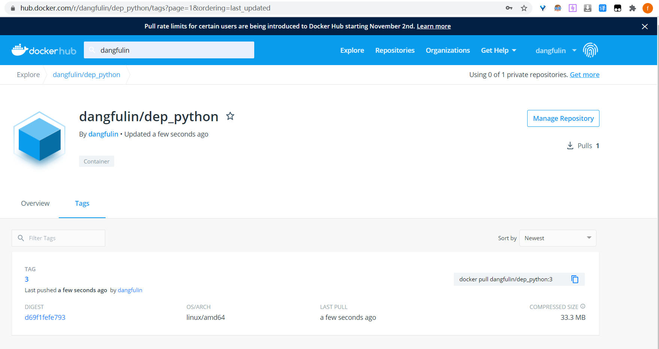Open the dangfulin pusher link

point(130,290)
